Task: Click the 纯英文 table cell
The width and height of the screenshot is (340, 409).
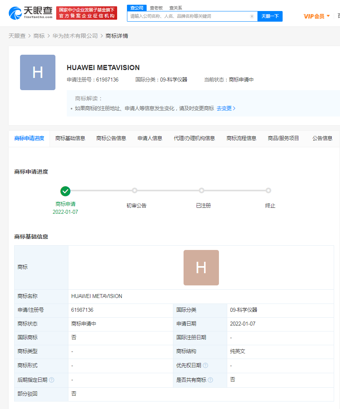Action: (x=280, y=352)
